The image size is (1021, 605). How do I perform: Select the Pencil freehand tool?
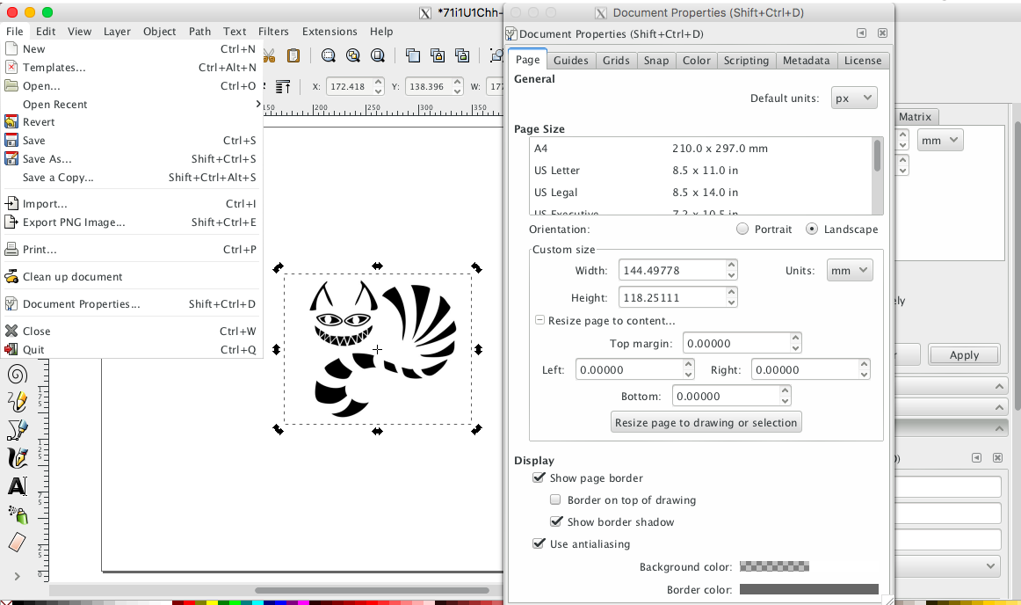(17, 402)
